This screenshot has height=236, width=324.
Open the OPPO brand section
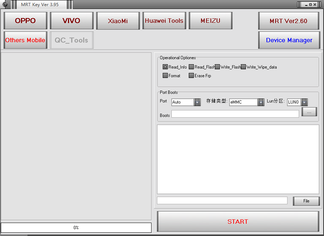click(25, 21)
